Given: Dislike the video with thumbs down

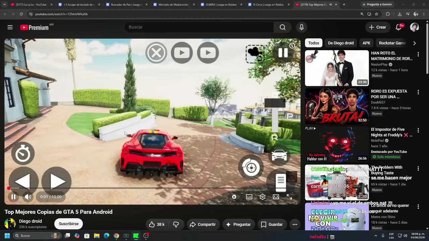Looking at the screenshot, I should (176, 224).
